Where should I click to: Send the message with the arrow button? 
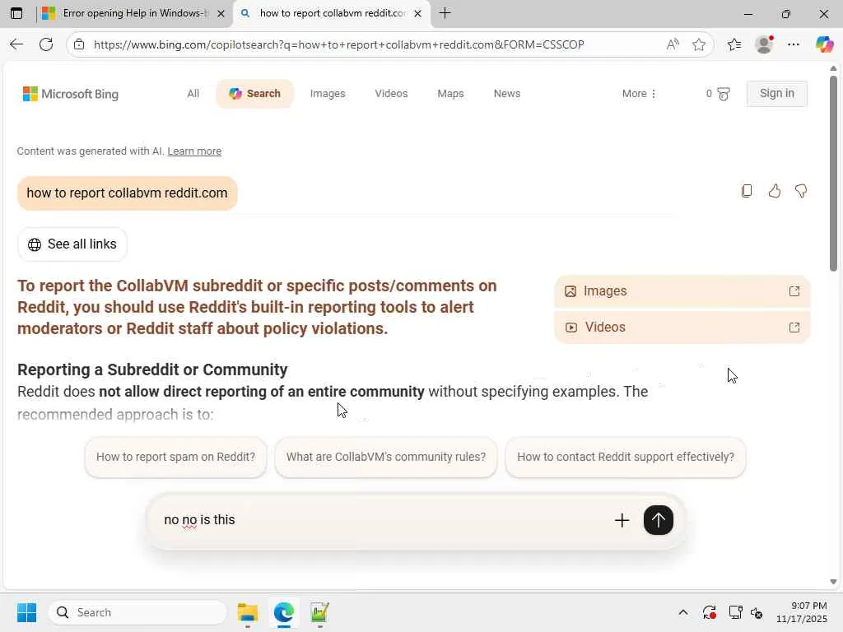point(658,520)
